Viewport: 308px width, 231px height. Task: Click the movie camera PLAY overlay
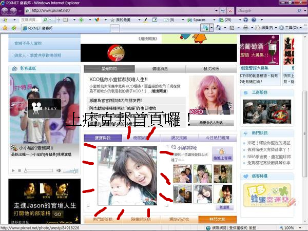tap(45, 108)
